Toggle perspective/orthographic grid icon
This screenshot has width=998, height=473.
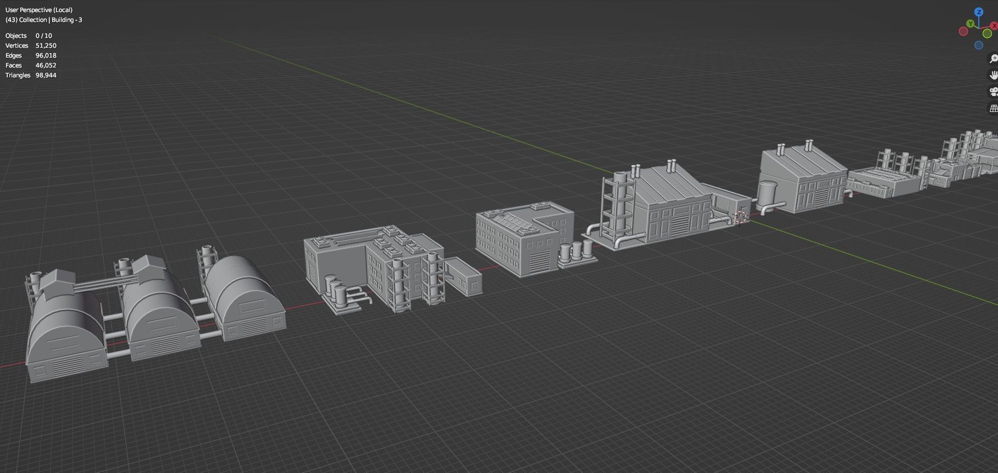[994, 108]
